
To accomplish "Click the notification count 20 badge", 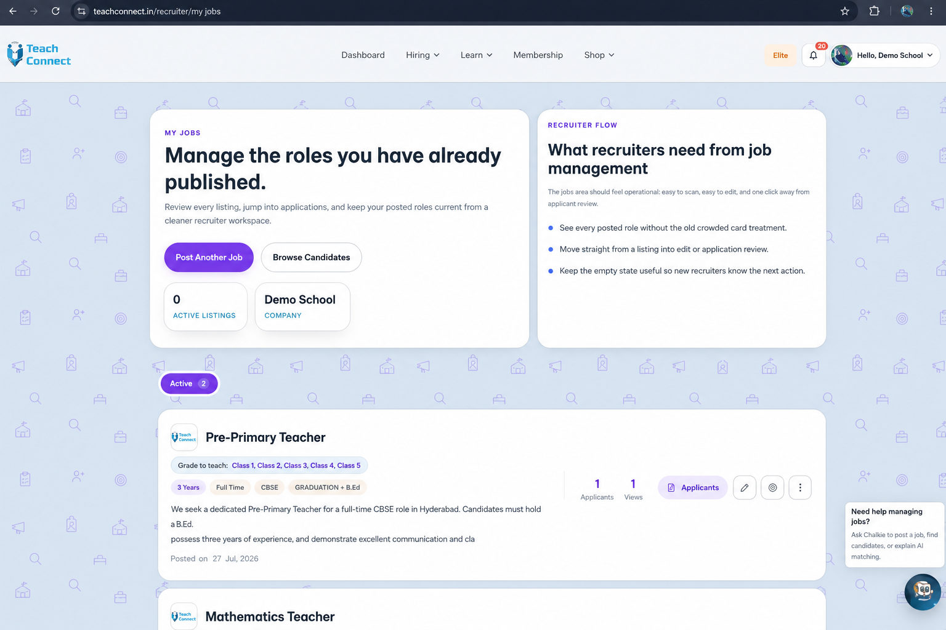I will [822, 46].
